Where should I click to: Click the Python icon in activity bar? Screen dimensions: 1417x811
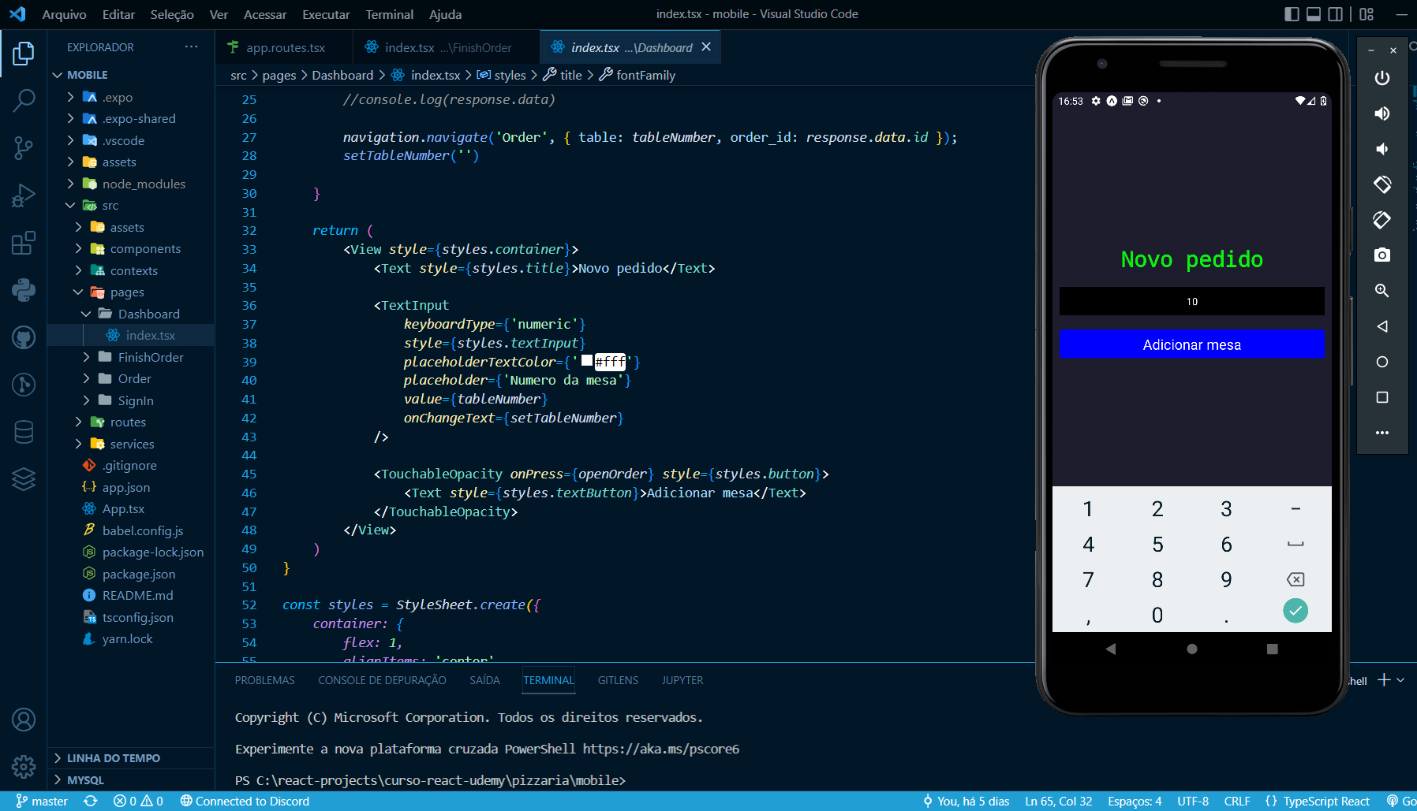[24, 289]
